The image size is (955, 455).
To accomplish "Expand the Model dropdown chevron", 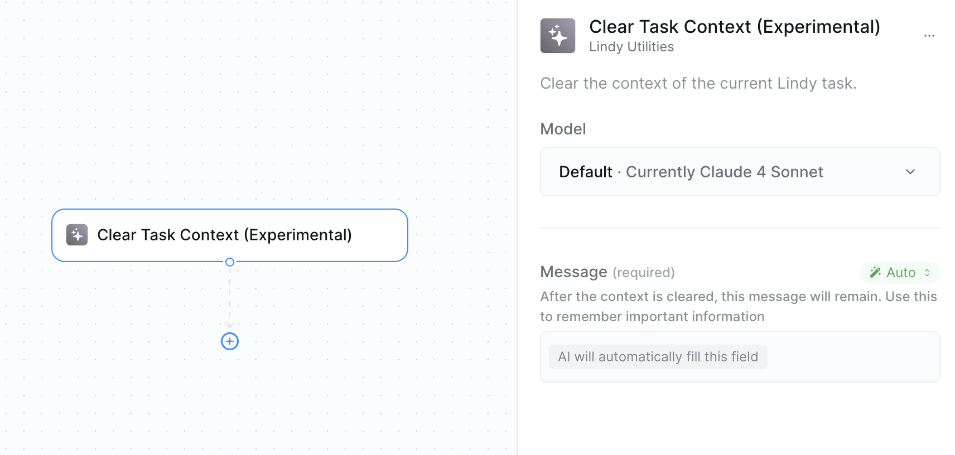I will [x=910, y=172].
